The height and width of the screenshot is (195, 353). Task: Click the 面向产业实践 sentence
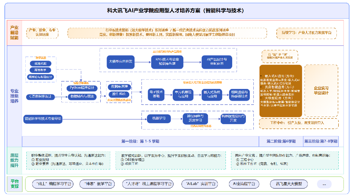pos(283,155)
